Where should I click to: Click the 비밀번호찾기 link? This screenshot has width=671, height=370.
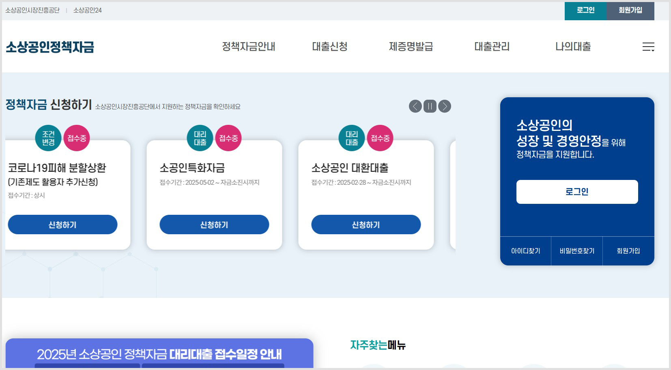[577, 251]
